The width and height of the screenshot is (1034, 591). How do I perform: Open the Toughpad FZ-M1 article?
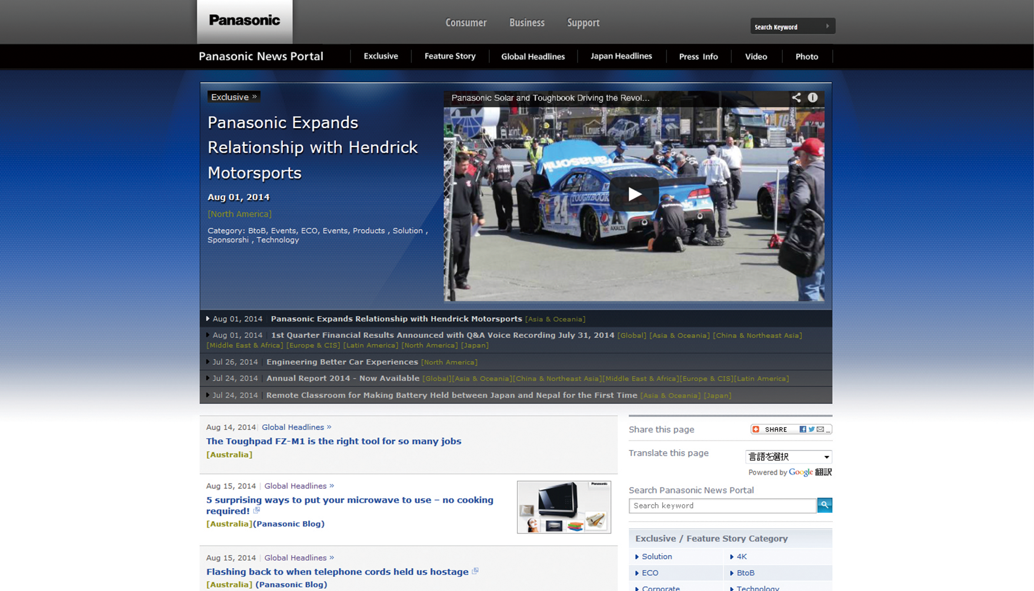tap(333, 441)
